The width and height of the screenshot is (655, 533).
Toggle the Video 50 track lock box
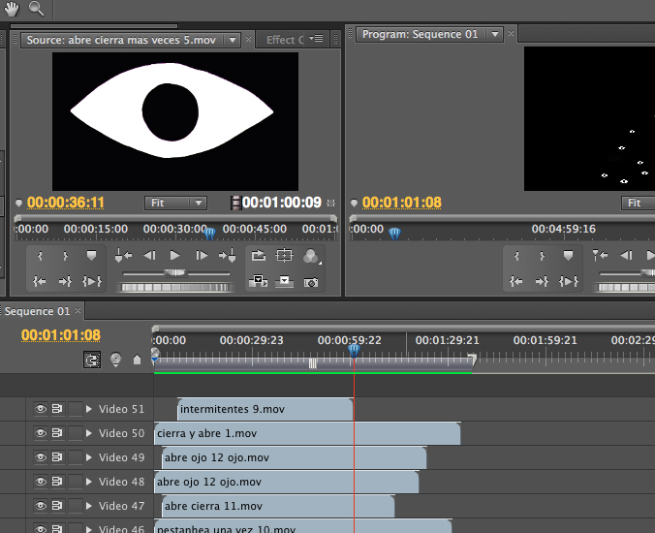(75, 433)
